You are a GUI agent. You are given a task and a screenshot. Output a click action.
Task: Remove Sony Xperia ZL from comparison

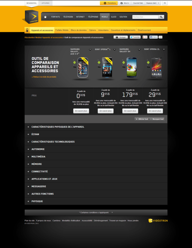coord(164,49)
